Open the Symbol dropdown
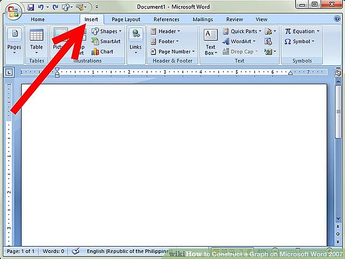Screen dimensions: 345x259 coord(299,42)
